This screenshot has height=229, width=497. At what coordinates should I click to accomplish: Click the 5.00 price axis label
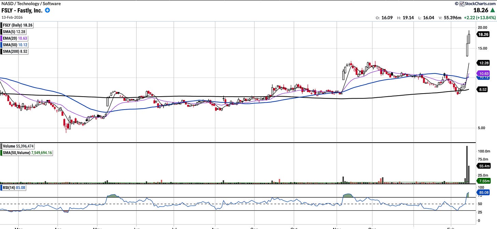(x=481, y=128)
